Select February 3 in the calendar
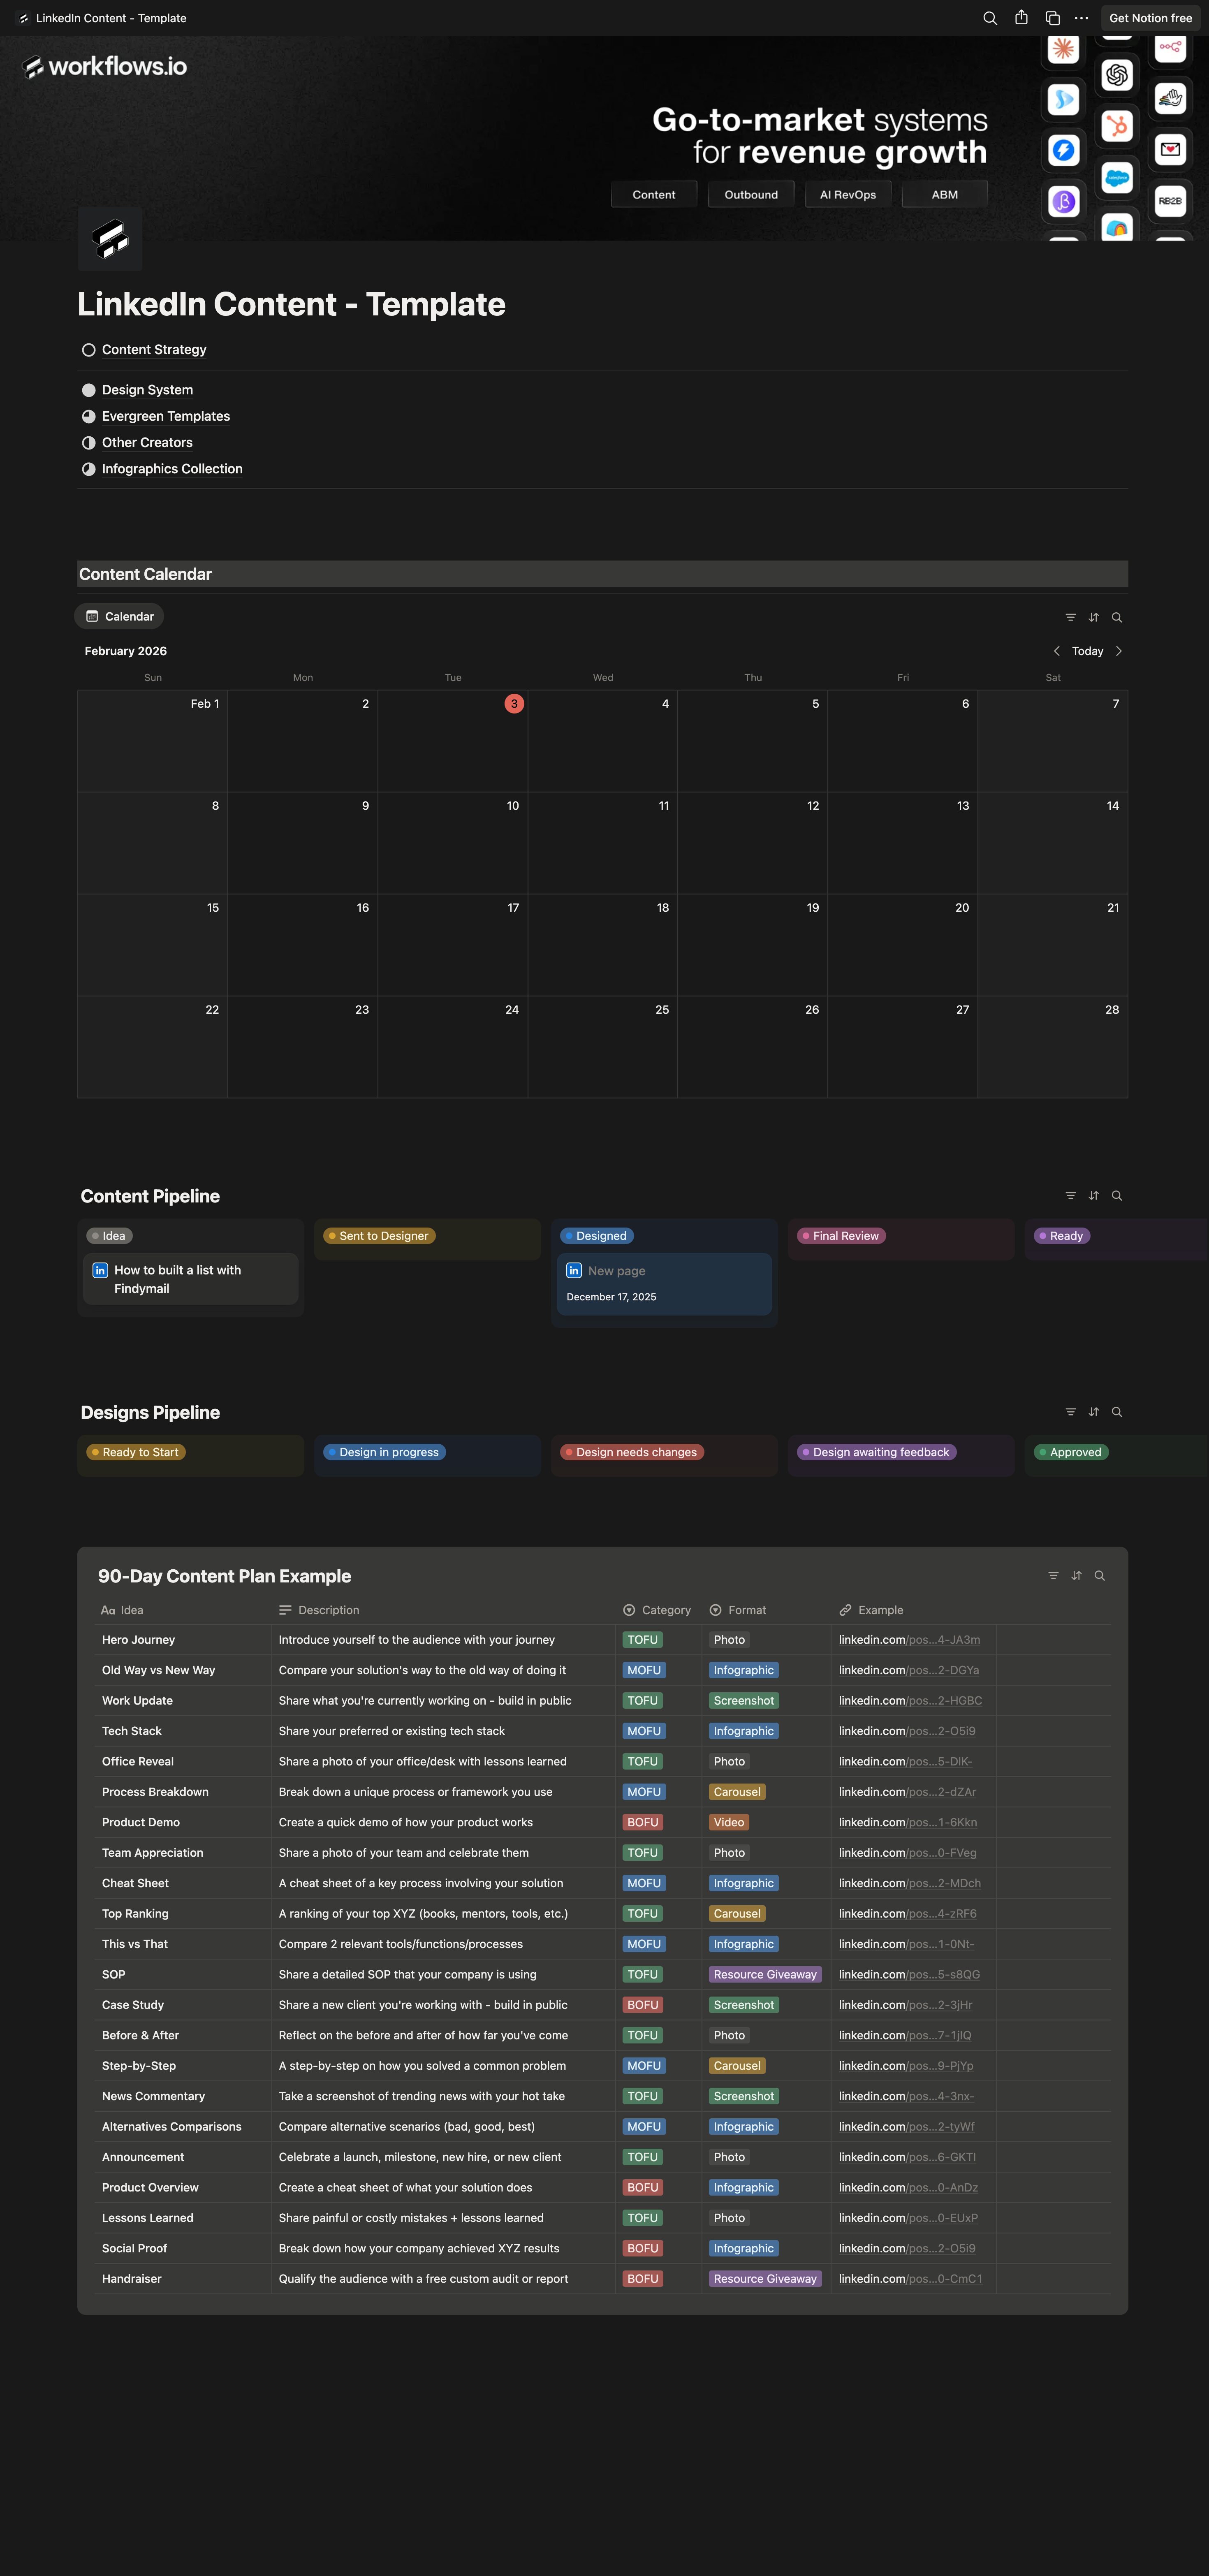 pyautogui.click(x=514, y=704)
